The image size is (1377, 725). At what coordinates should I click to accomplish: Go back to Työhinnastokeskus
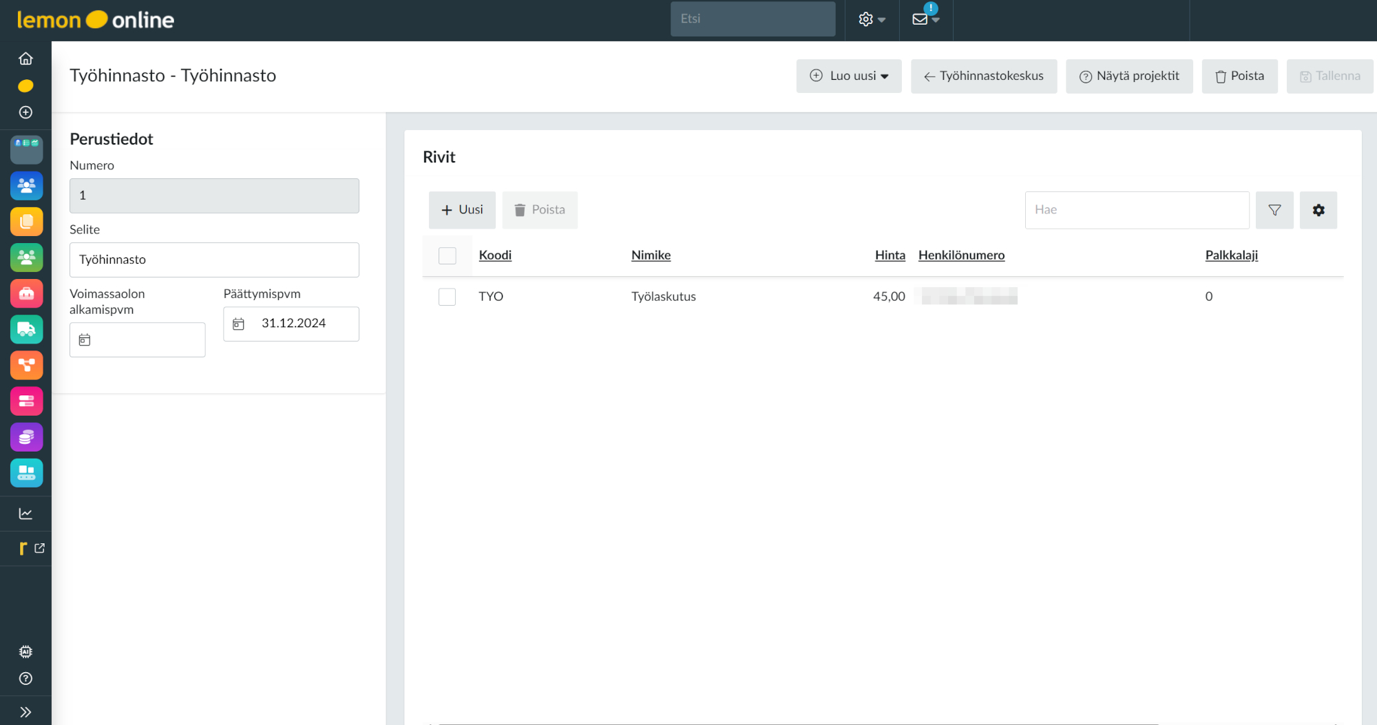tap(984, 76)
